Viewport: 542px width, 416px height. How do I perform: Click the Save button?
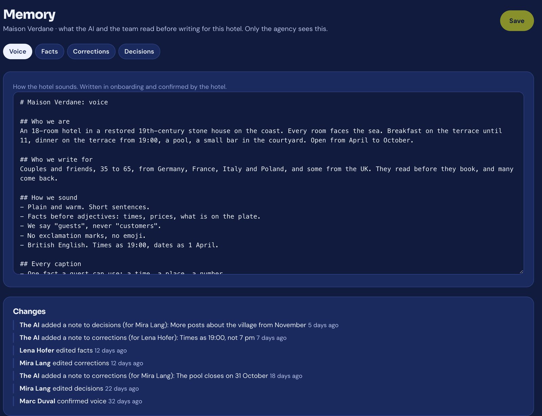[517, 21]
